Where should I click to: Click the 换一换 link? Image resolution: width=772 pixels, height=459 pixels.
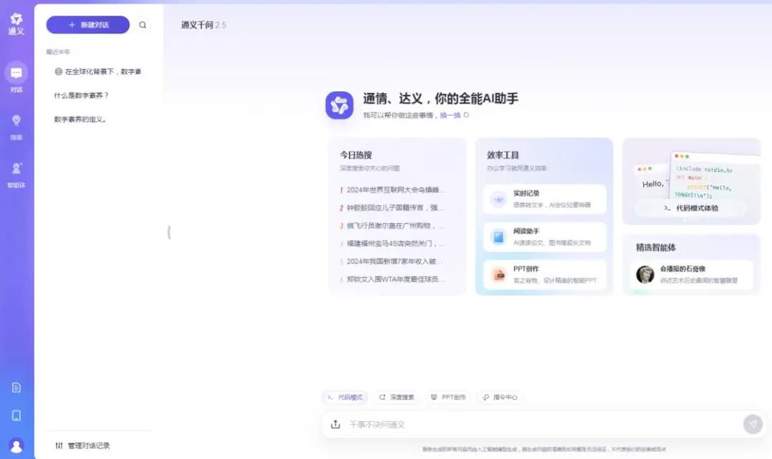(x=450, y=115)
